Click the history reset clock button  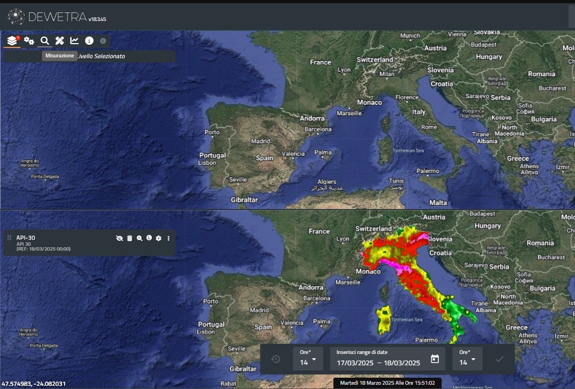point(276,359)
